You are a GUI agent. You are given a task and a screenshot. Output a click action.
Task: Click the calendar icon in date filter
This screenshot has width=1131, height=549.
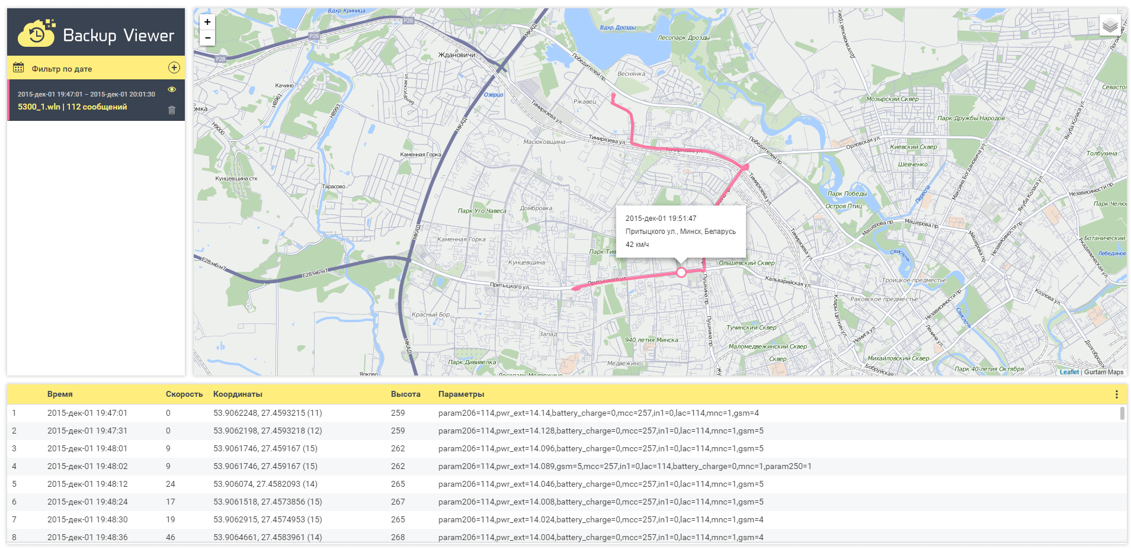18,68
